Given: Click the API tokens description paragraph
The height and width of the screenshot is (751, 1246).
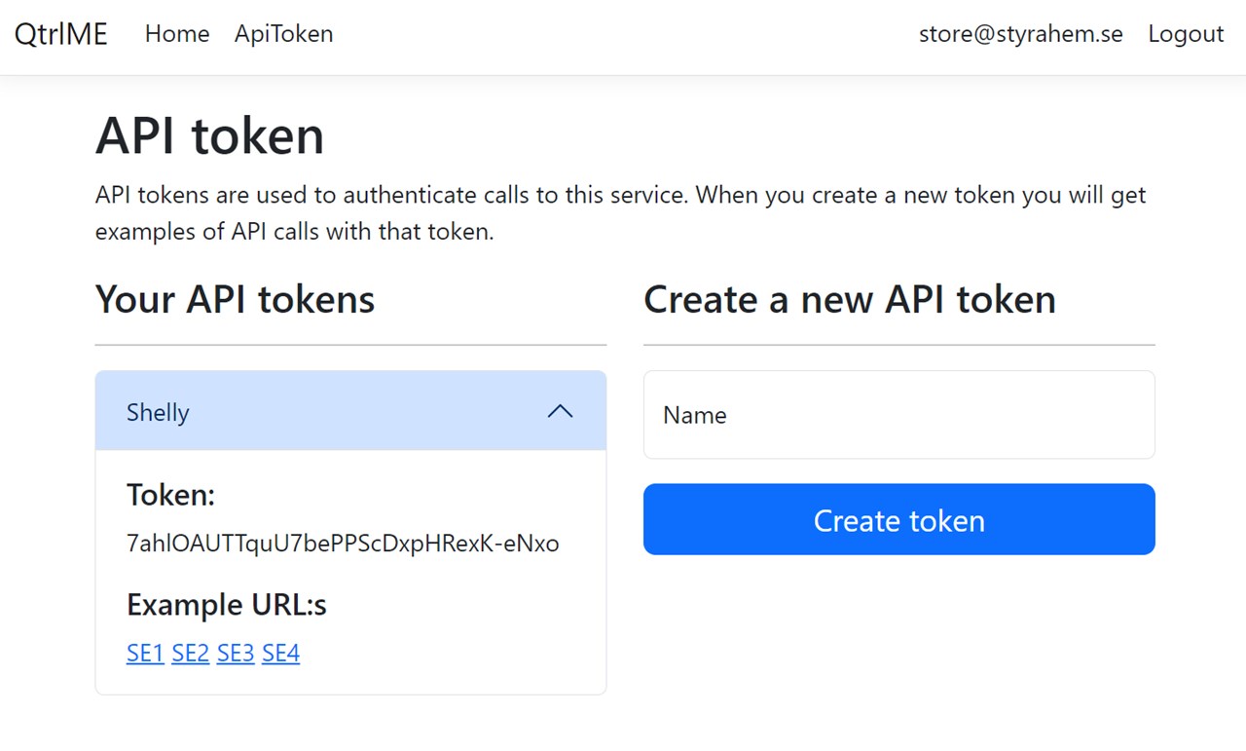Looking at the screenshot, I should click(620, 213).
